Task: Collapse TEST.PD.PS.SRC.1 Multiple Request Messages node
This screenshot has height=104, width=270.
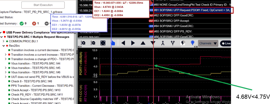Action: 2,37
